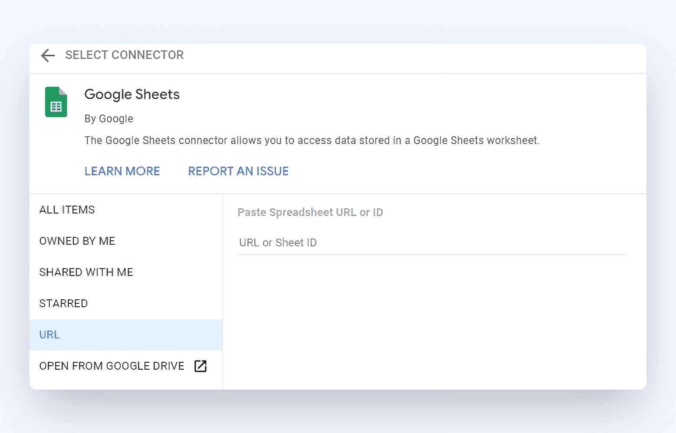The height and width of the screenshot is (433, 676).
Task: Click Report an Issue
Action: point(238,171)
